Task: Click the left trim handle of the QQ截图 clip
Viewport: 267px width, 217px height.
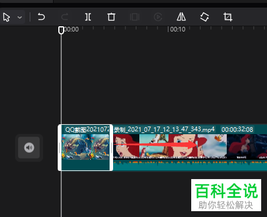Action: click(x=59, y=148)
